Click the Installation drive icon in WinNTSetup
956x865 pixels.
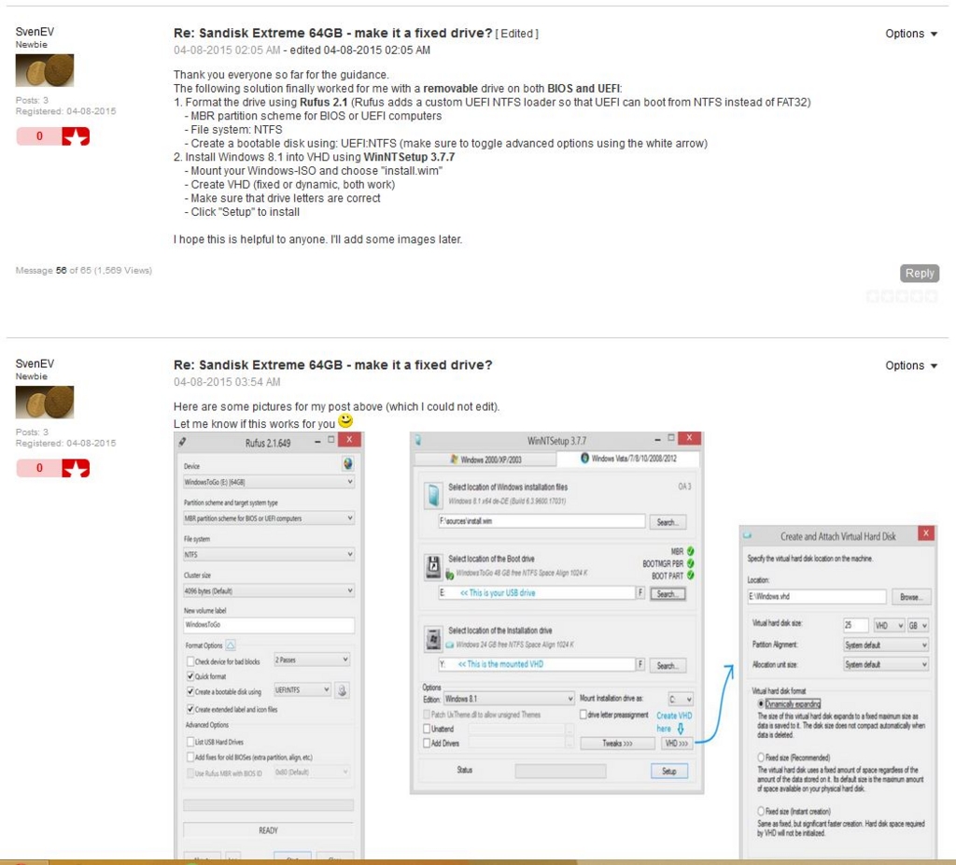[433, 639]
